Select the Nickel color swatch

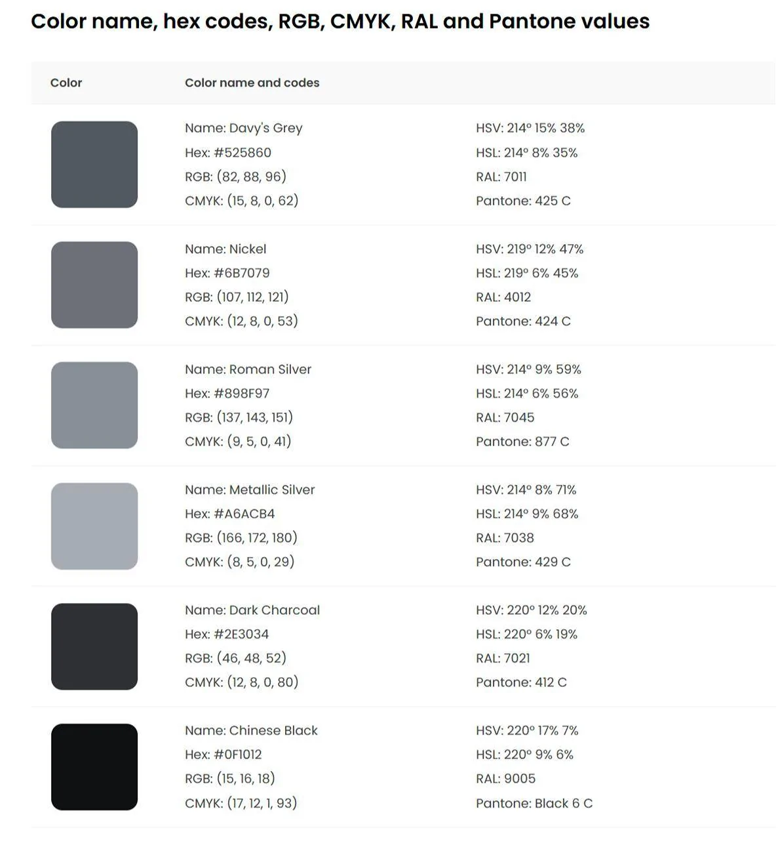[x=94, y=285]
